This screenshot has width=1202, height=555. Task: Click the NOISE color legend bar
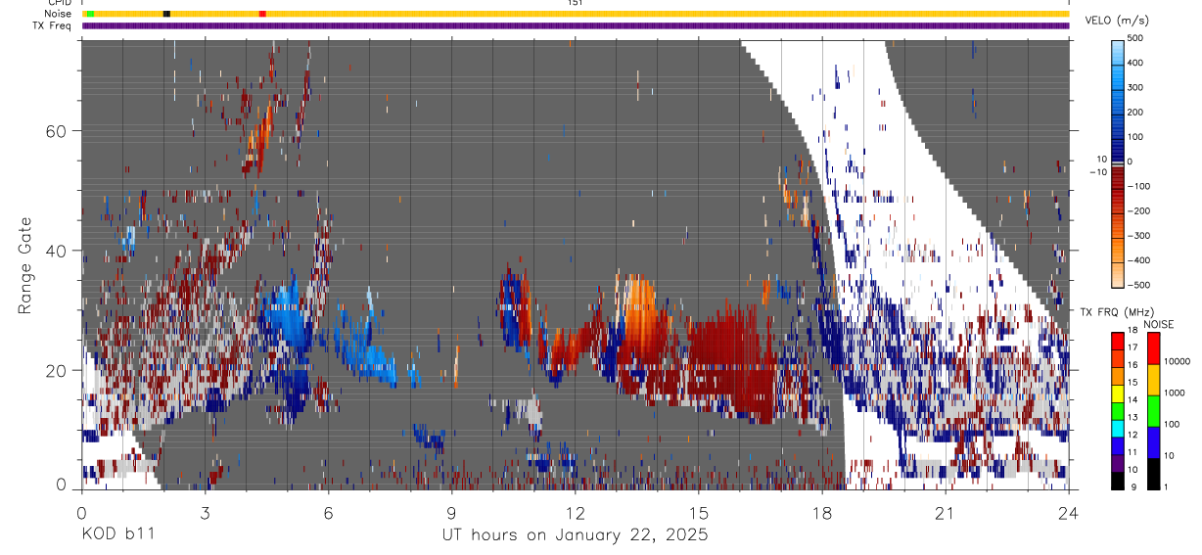pyautogui.click(x=1153, y=411)
